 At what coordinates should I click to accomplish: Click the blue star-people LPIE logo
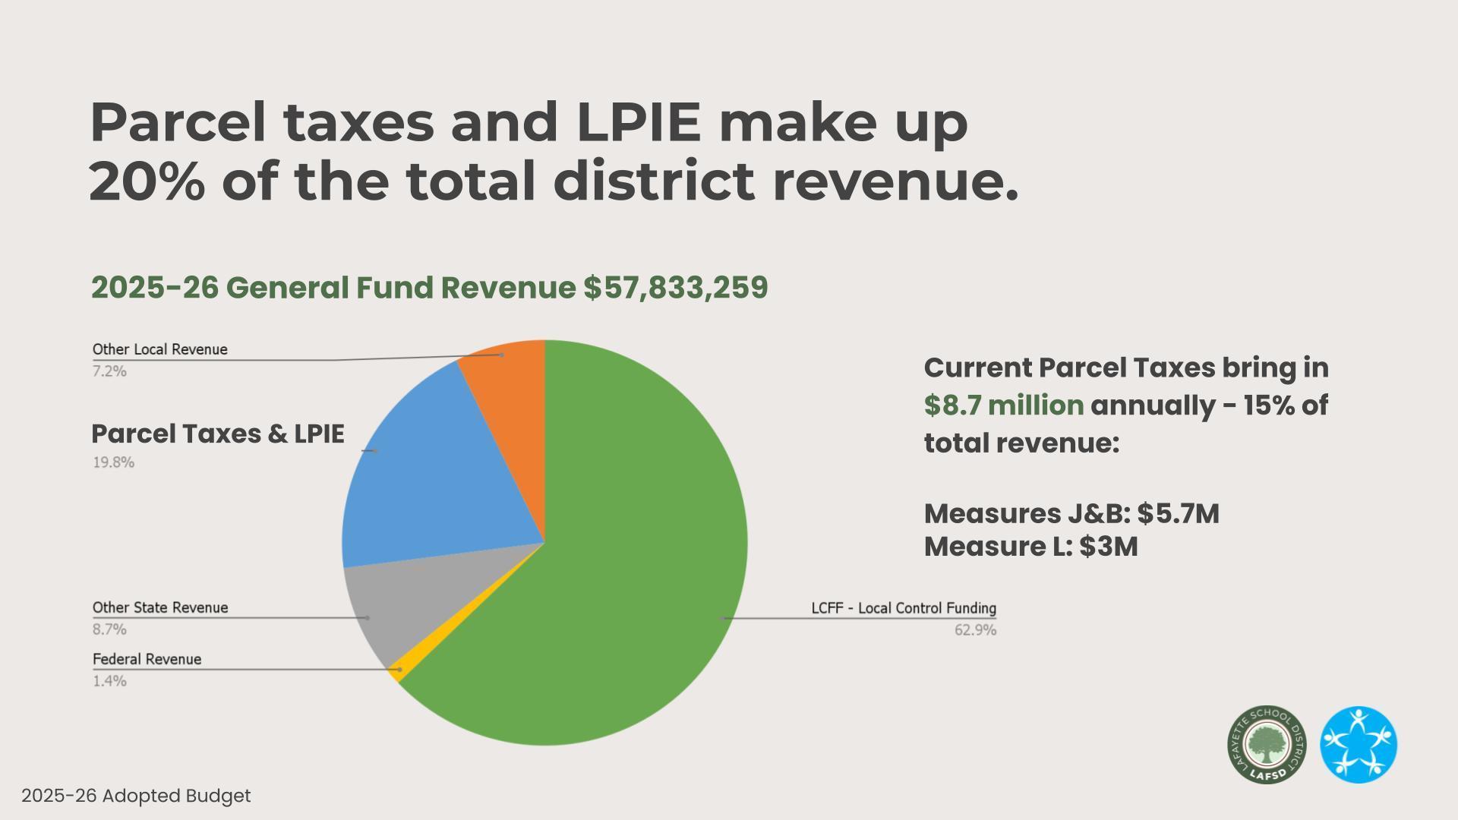[x=1359, y=745]
